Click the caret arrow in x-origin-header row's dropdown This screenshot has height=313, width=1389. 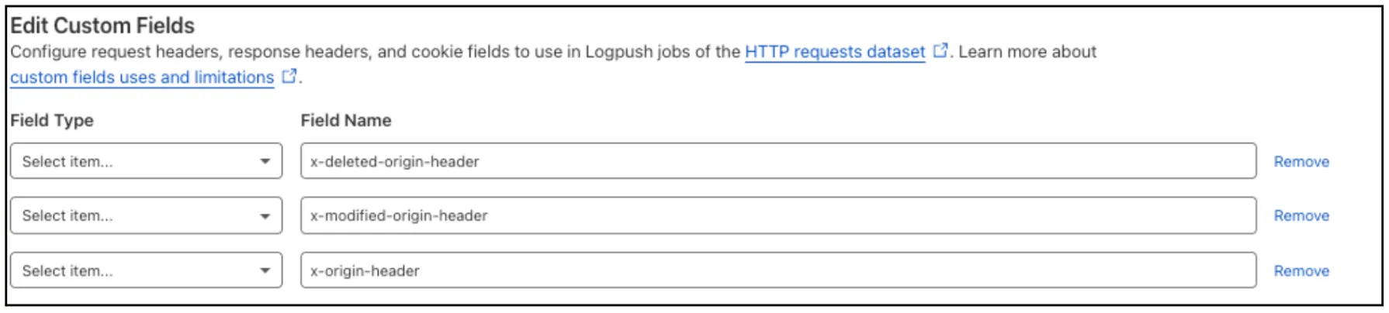(x=265, y=271)
